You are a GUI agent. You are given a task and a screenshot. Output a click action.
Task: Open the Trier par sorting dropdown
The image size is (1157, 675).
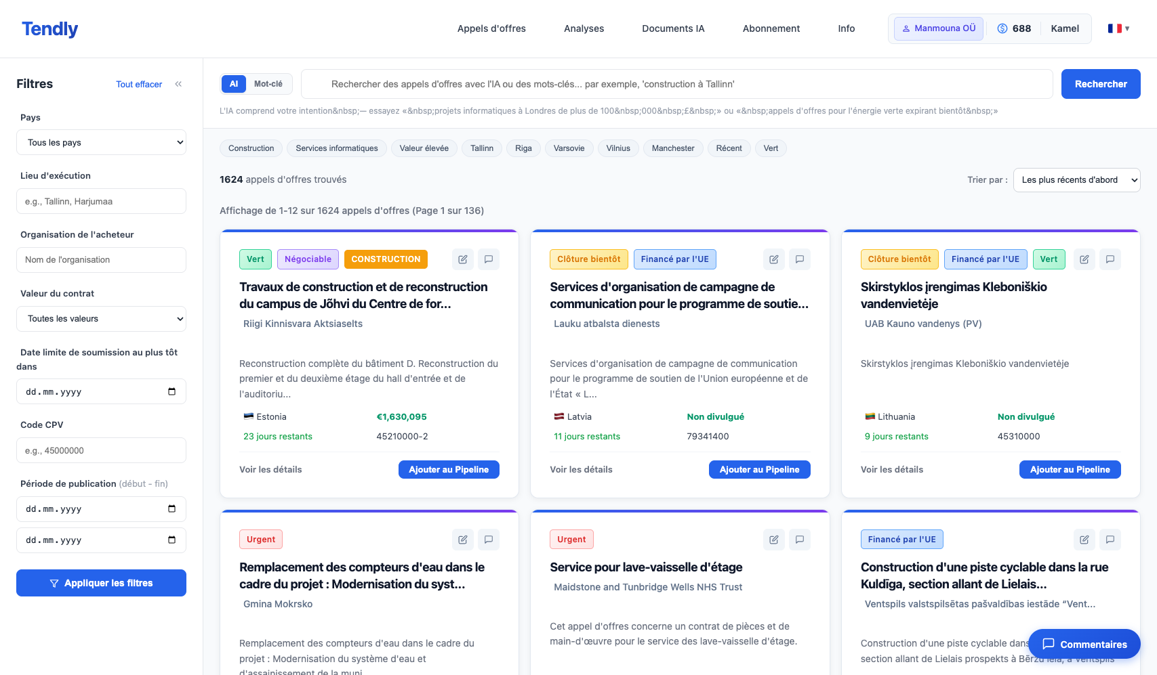[1076, 180]
